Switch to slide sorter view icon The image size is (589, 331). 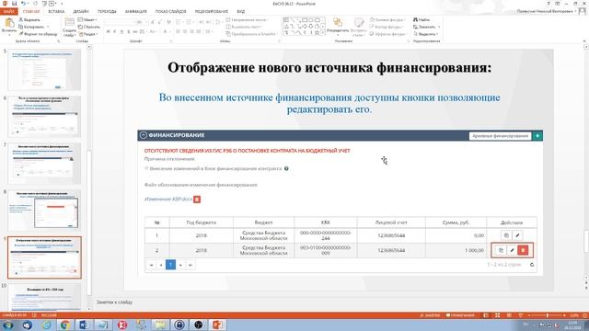click(497, 315)
